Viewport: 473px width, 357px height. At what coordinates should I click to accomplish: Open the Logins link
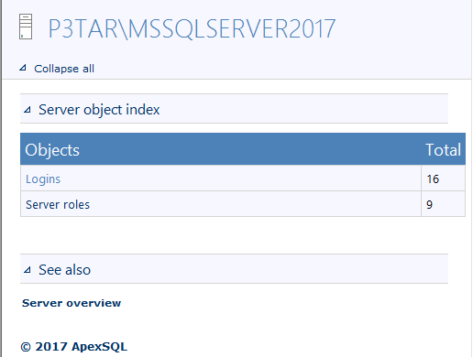[43, 179]
